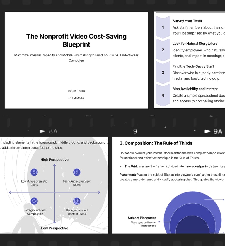Click the camera icon above High-Angle Overview Shots
This screenshot has width=225, height=246.
coord(77,172)
